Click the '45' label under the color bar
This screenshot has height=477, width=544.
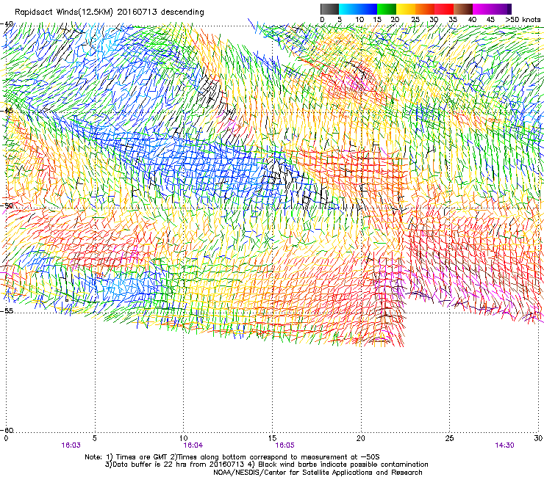point(490,20)
